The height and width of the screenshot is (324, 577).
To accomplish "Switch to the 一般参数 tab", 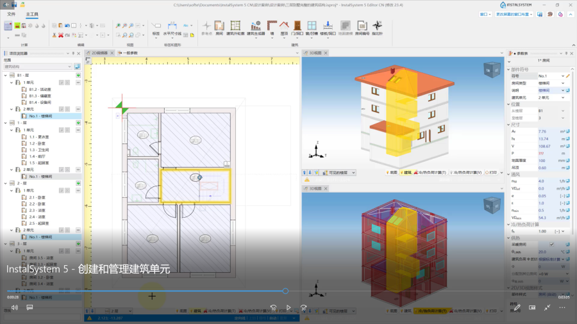I will (x=128, y=53).
